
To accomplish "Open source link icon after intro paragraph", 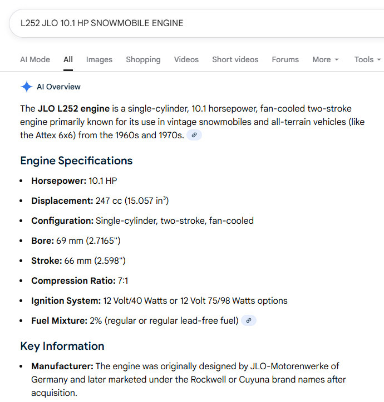I will (x=194, y=135).
